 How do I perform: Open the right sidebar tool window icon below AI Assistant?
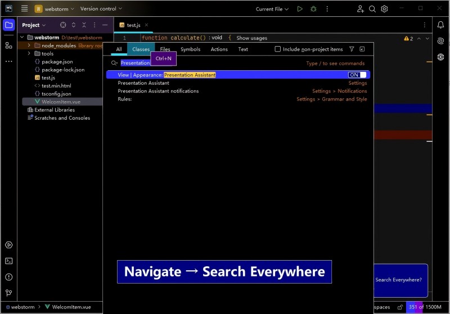(440, 57)
